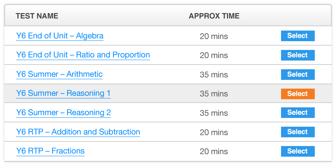Click the 20 mins time for Algebra
336x166 pixels.
click(x=214, y=37)
